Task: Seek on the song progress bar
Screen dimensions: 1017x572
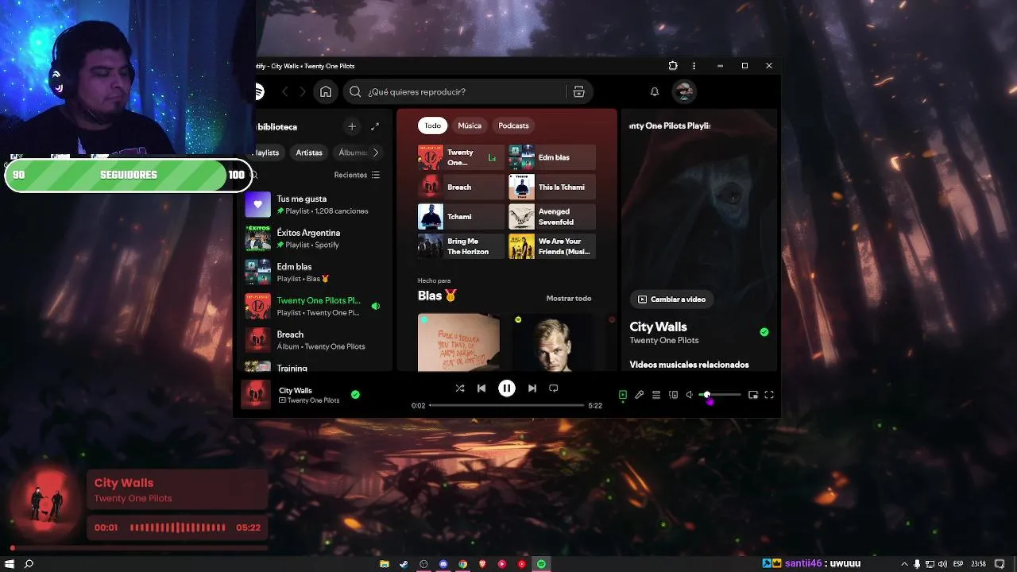Action: (x=507, y=405)
